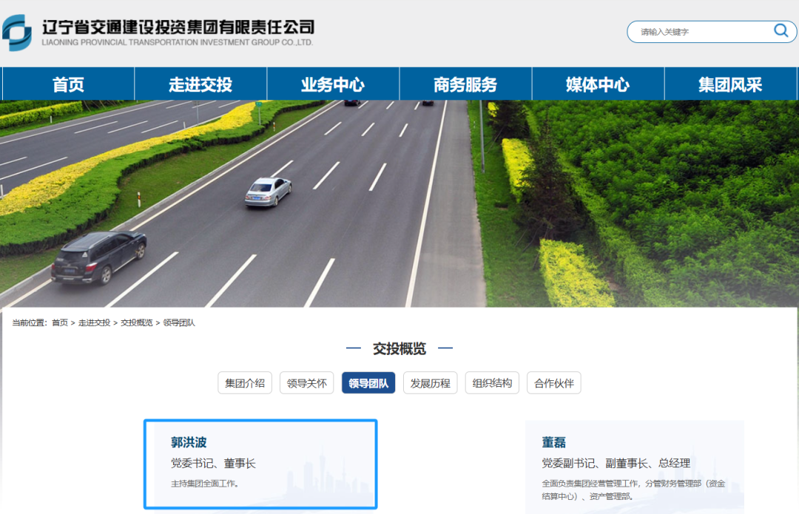Go to 商务服务 in the navigation bar
The width and height of the screenshot is (799, 514).
465,84
